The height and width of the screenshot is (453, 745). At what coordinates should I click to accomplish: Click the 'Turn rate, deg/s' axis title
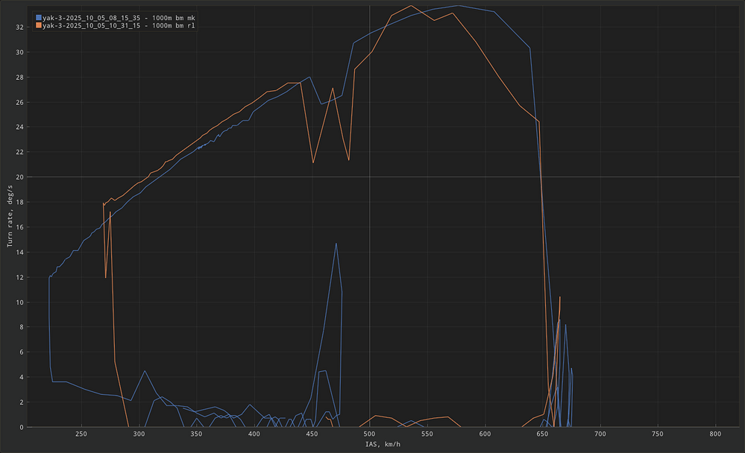pos(10,216)
